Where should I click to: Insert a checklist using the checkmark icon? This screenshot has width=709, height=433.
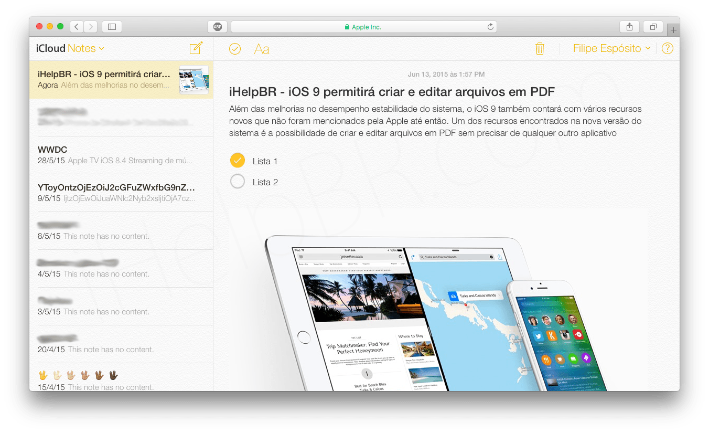click(235, 49)
